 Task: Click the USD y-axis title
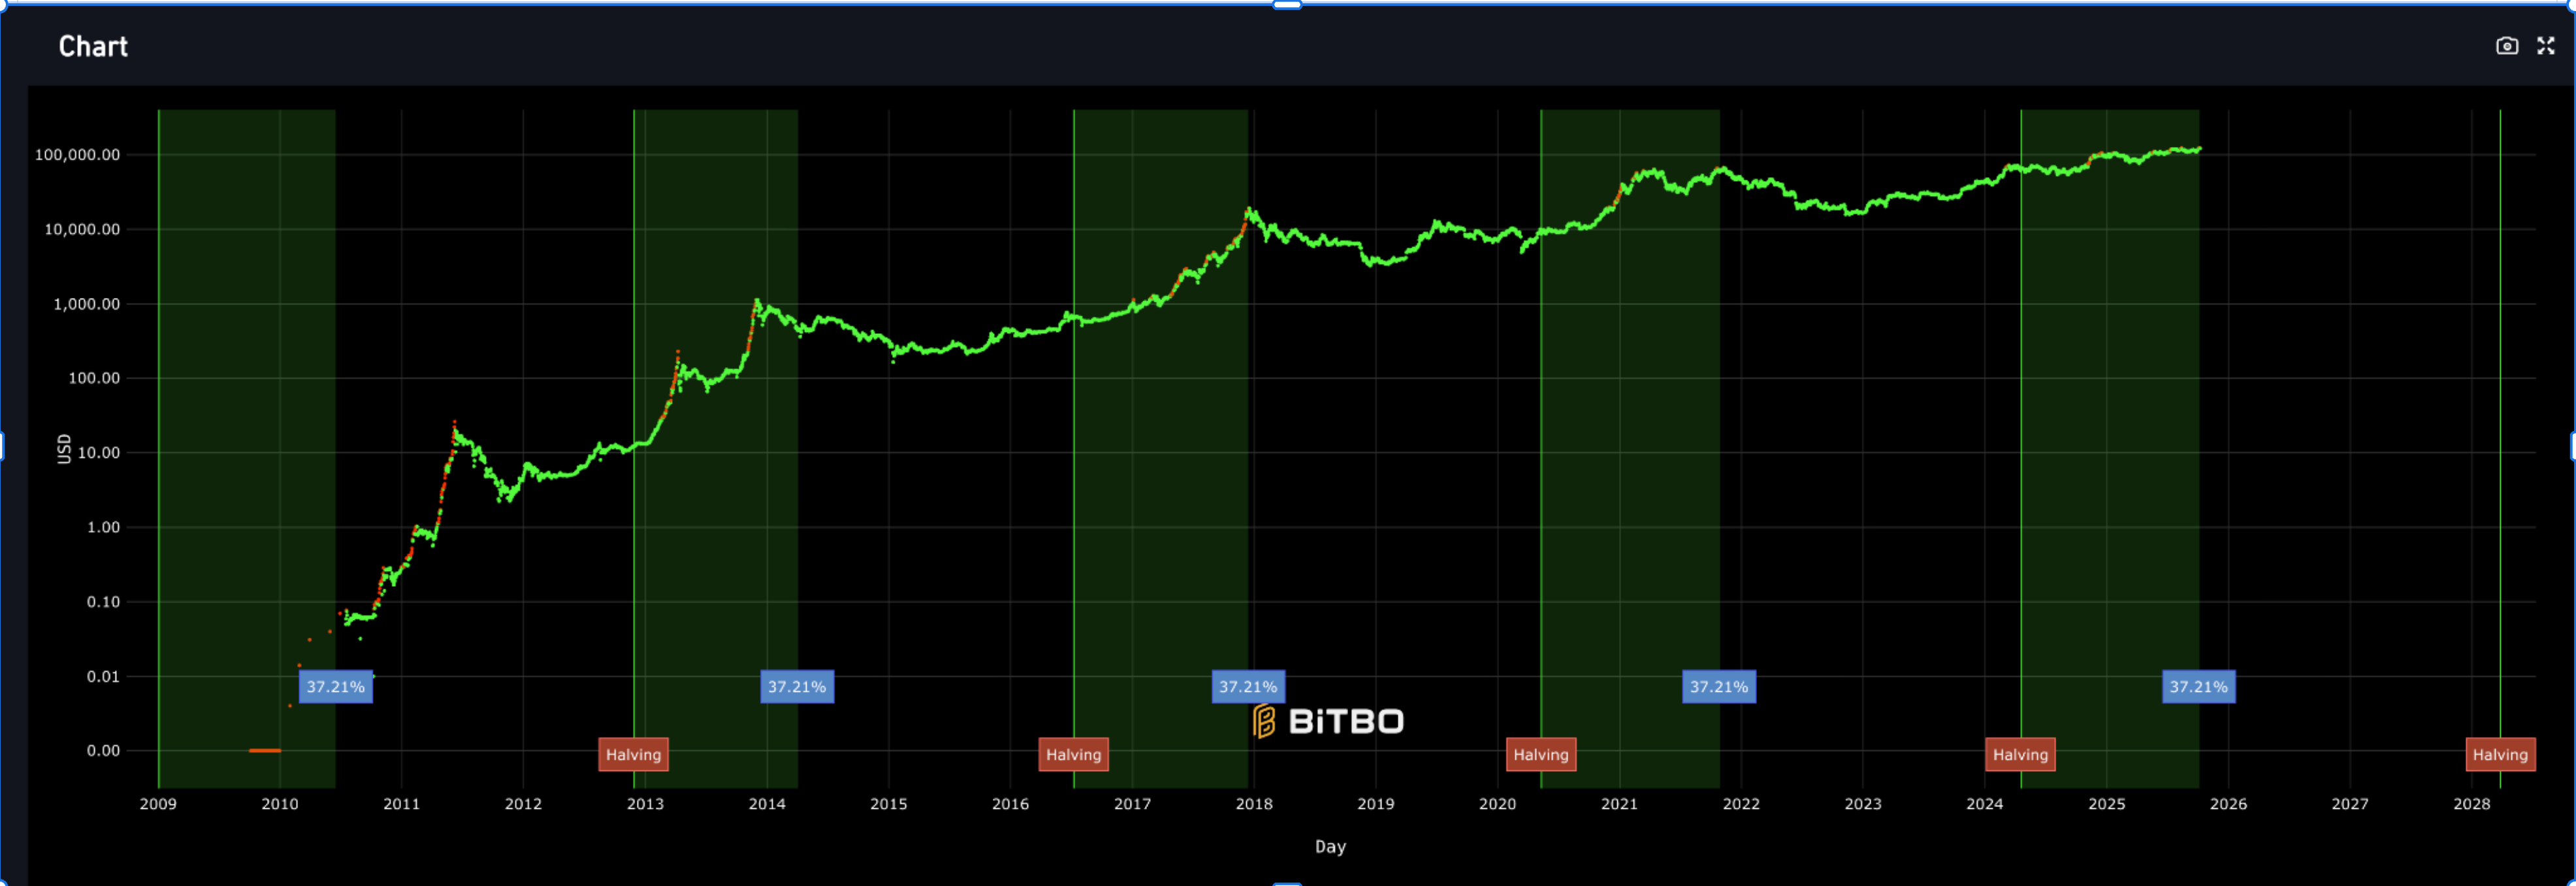pyautogui.click(x=64, y=448)
